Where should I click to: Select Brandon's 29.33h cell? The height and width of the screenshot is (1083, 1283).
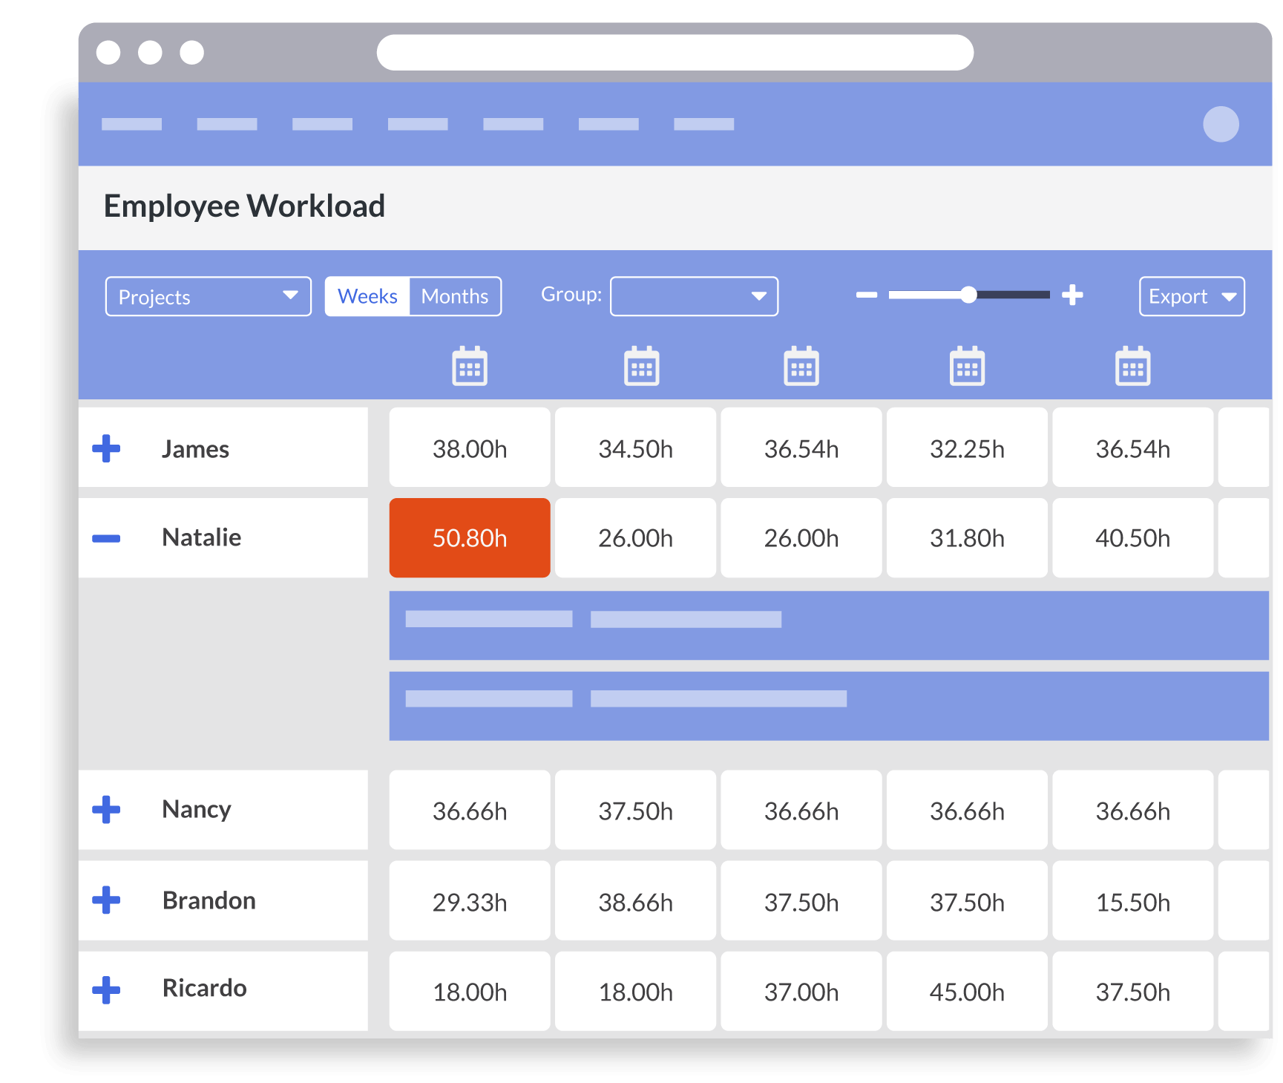470,901
